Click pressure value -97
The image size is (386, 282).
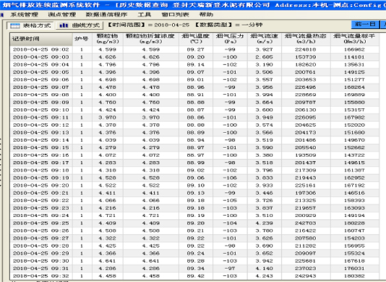tap(230, 268)
